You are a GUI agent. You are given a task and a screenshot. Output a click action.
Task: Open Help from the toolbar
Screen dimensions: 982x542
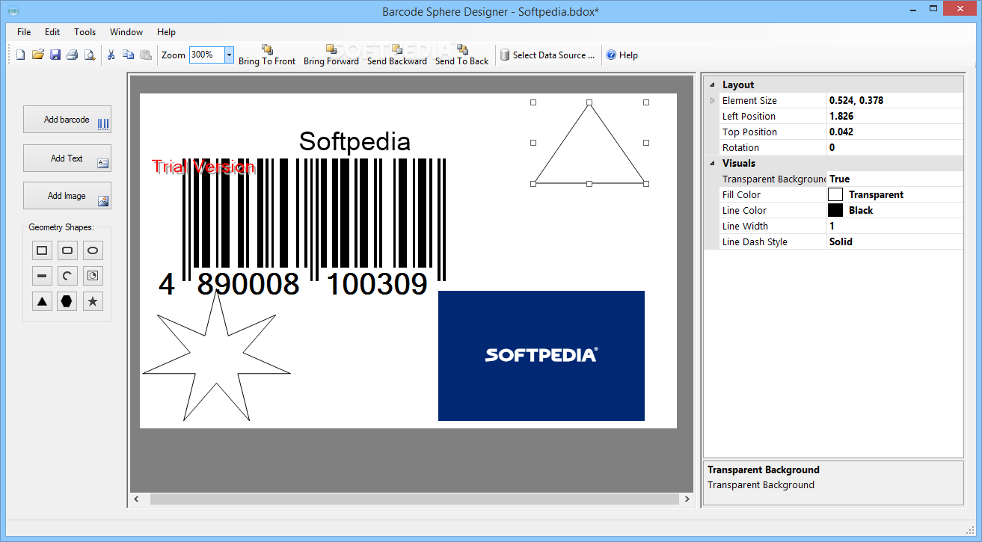point(622,55)
